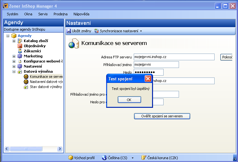
Task: Open the Servis menu
Action: 43,14
